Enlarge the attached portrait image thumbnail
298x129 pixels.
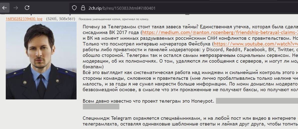coord(41,60)
